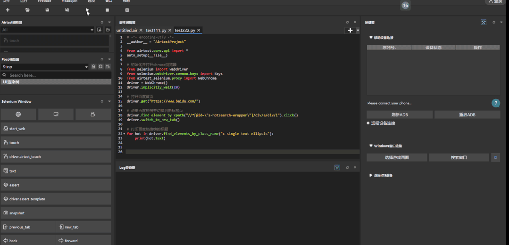509x245 pixels.
Task: Click the 重启ADB button
Action: click(x=467, y=114)
